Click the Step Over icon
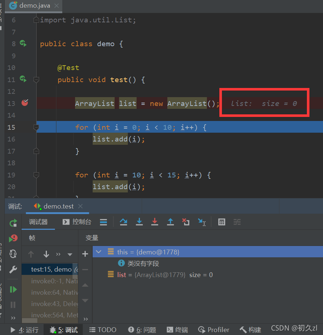 click(x=123, y=222)
